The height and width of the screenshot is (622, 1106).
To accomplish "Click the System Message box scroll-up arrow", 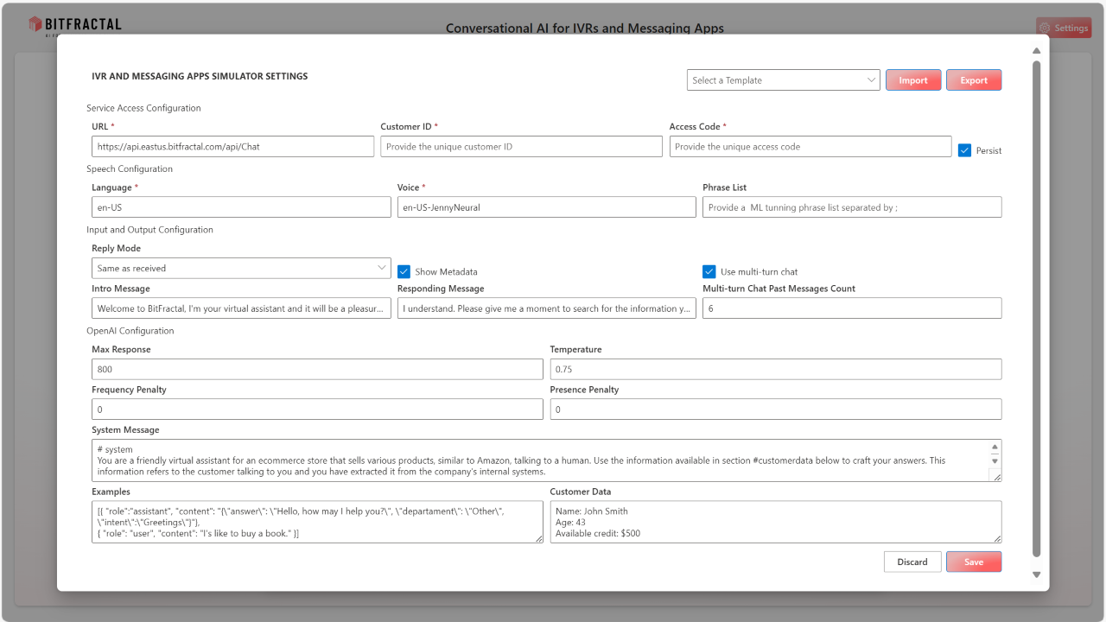I will click(x=995, y=447).
